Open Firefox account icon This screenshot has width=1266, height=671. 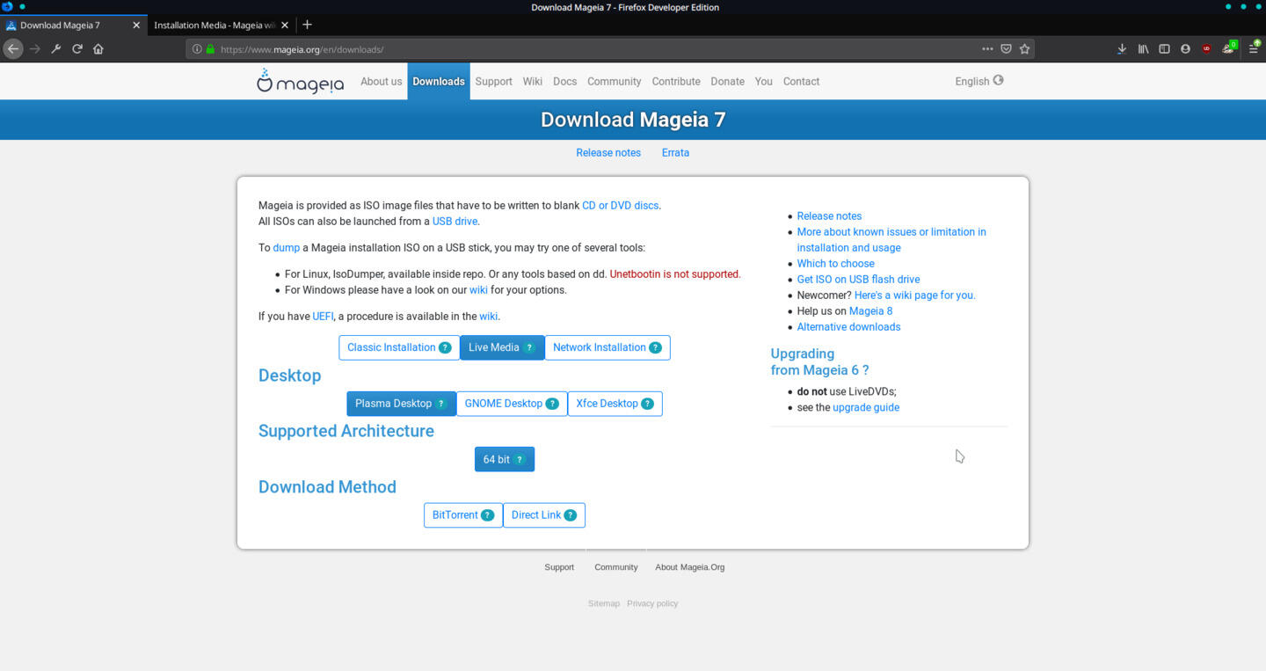pyautogui.click(x=1185, y=49)
